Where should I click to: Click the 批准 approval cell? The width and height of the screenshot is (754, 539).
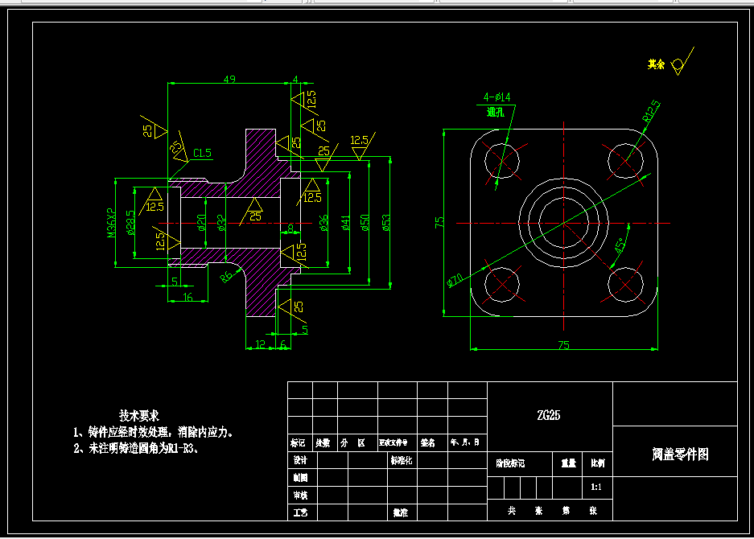pos(399,511)
